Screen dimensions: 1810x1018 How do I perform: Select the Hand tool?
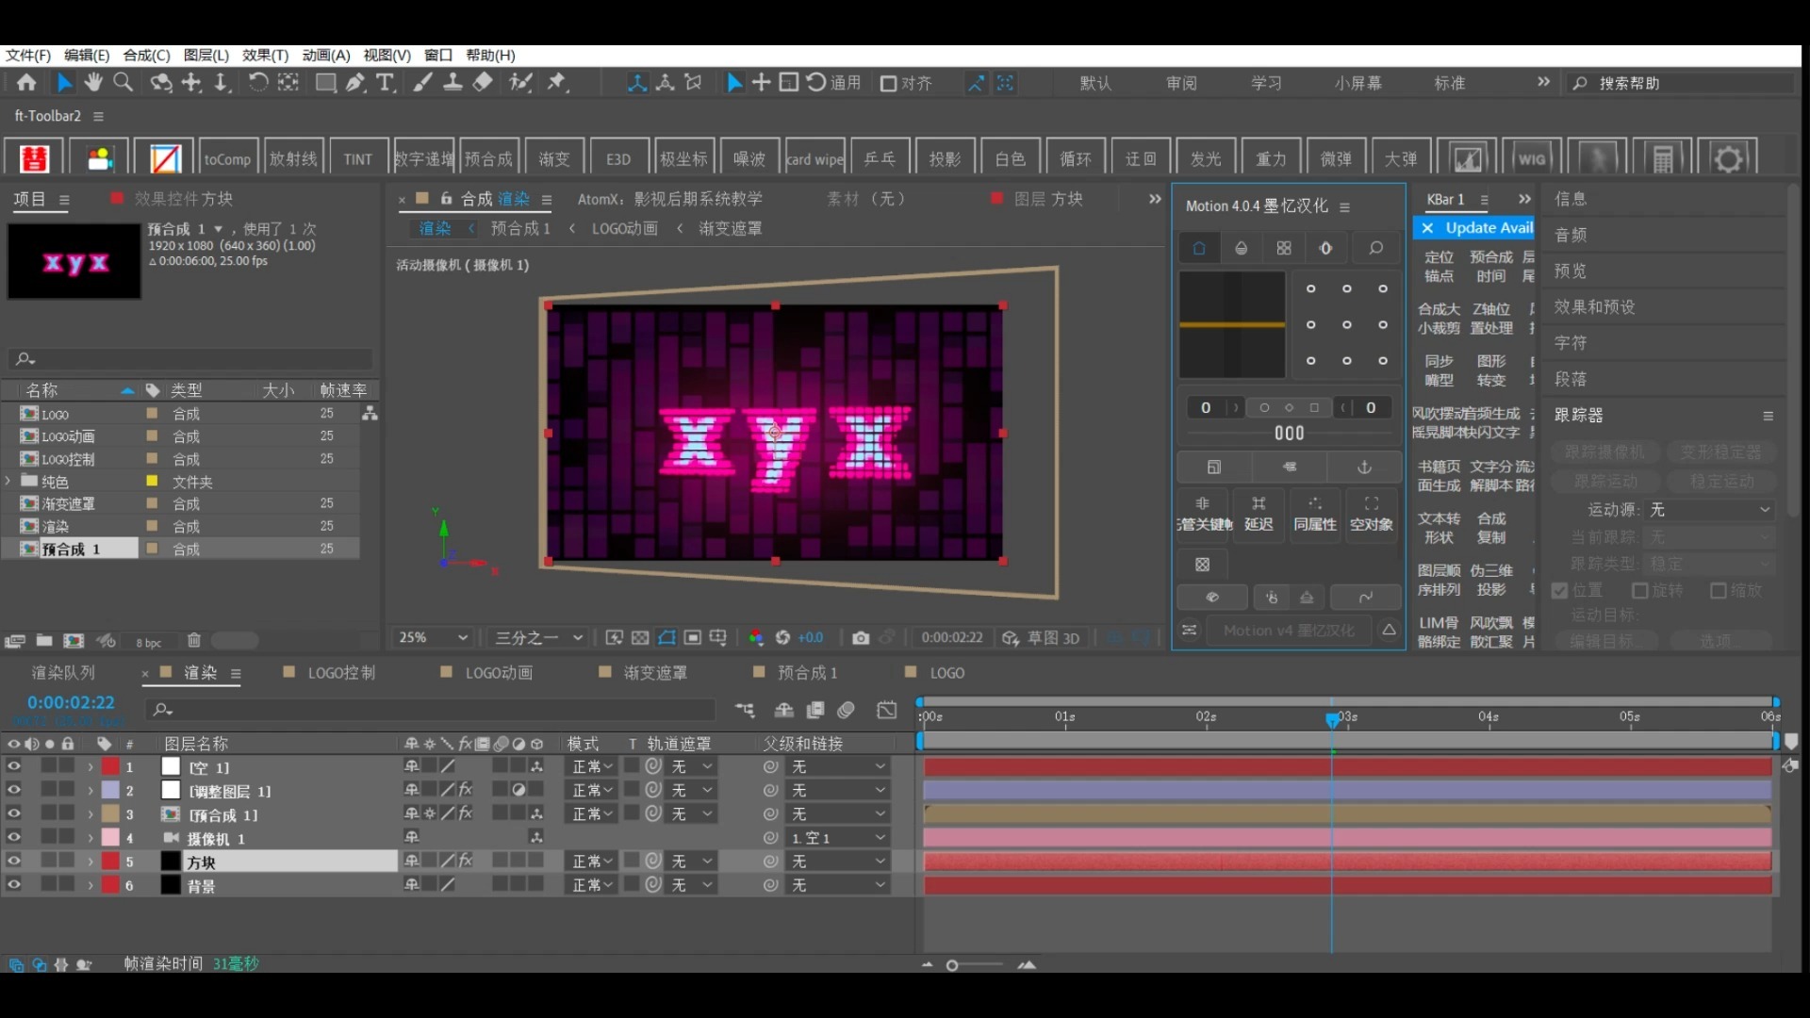(x=93, y=83)
